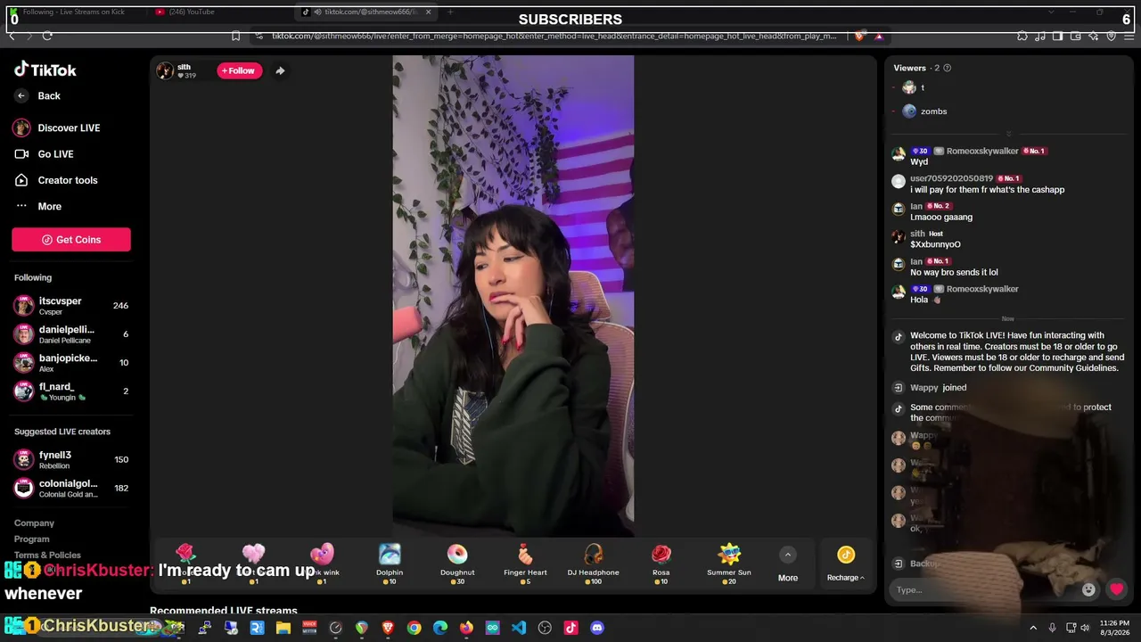
Task: Open Discord from the taskbar
Action: click(597, 629)
